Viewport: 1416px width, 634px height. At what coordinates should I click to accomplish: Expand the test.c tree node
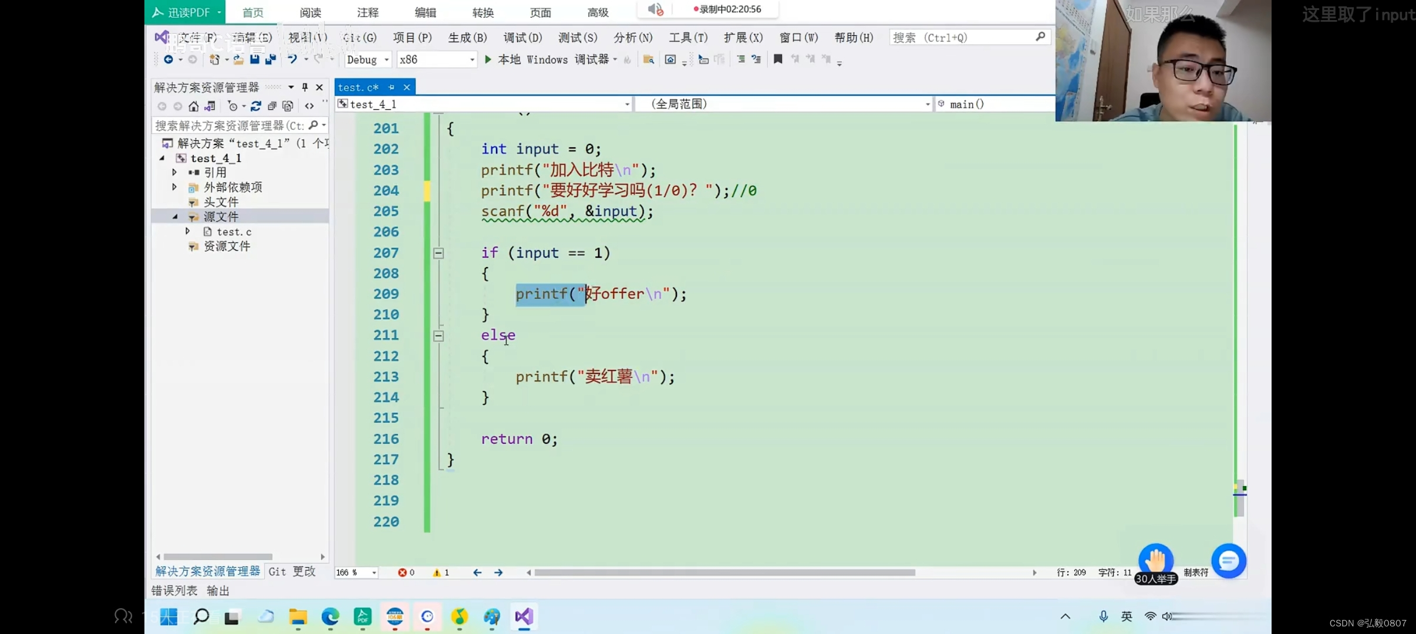188,231
